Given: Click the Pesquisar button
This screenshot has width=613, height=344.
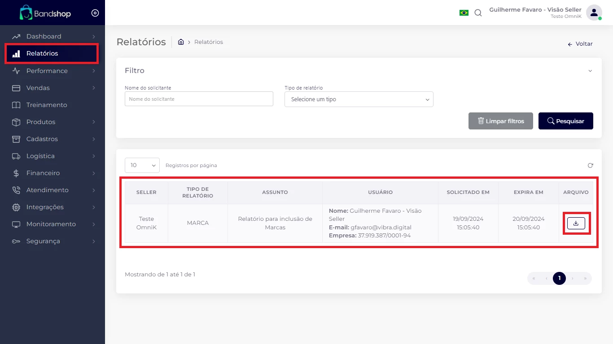Looking at the screenshot, I should pyautogui.click(x=565, y=121).
